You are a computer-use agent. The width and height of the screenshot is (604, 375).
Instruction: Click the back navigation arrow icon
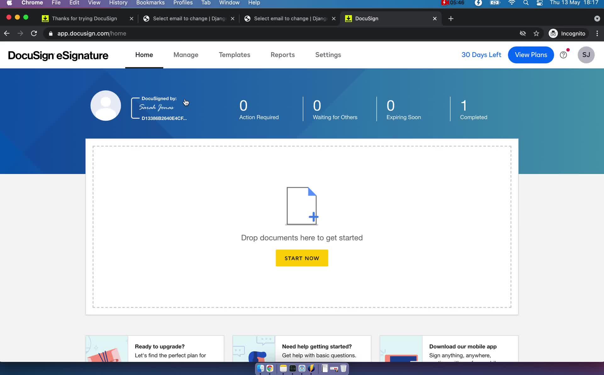point(7,33)
